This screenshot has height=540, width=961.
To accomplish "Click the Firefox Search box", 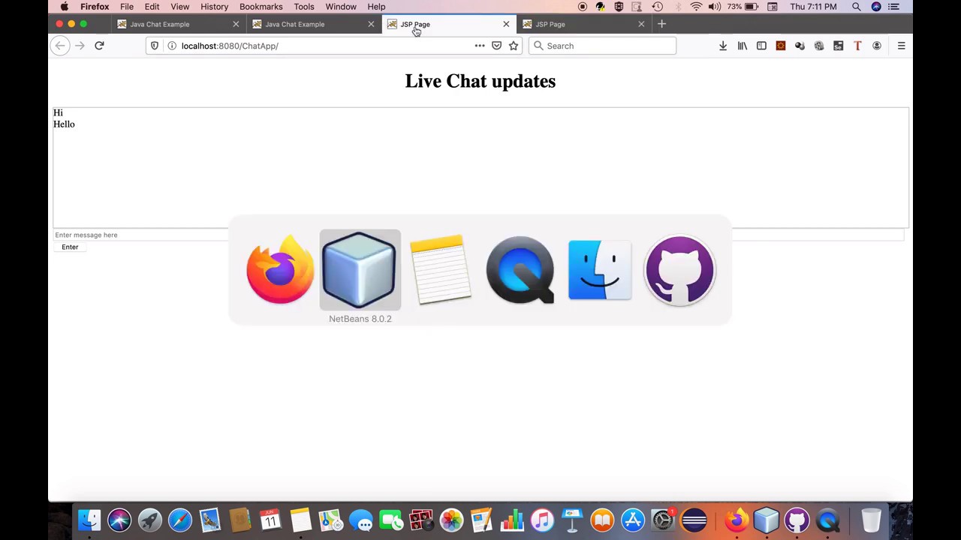I will [x=602, y=46].
